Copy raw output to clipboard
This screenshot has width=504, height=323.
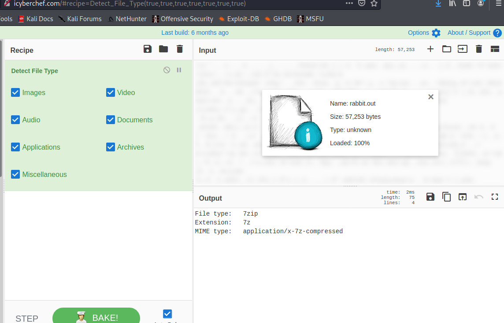pyautogui.click(x=446, y=197)
